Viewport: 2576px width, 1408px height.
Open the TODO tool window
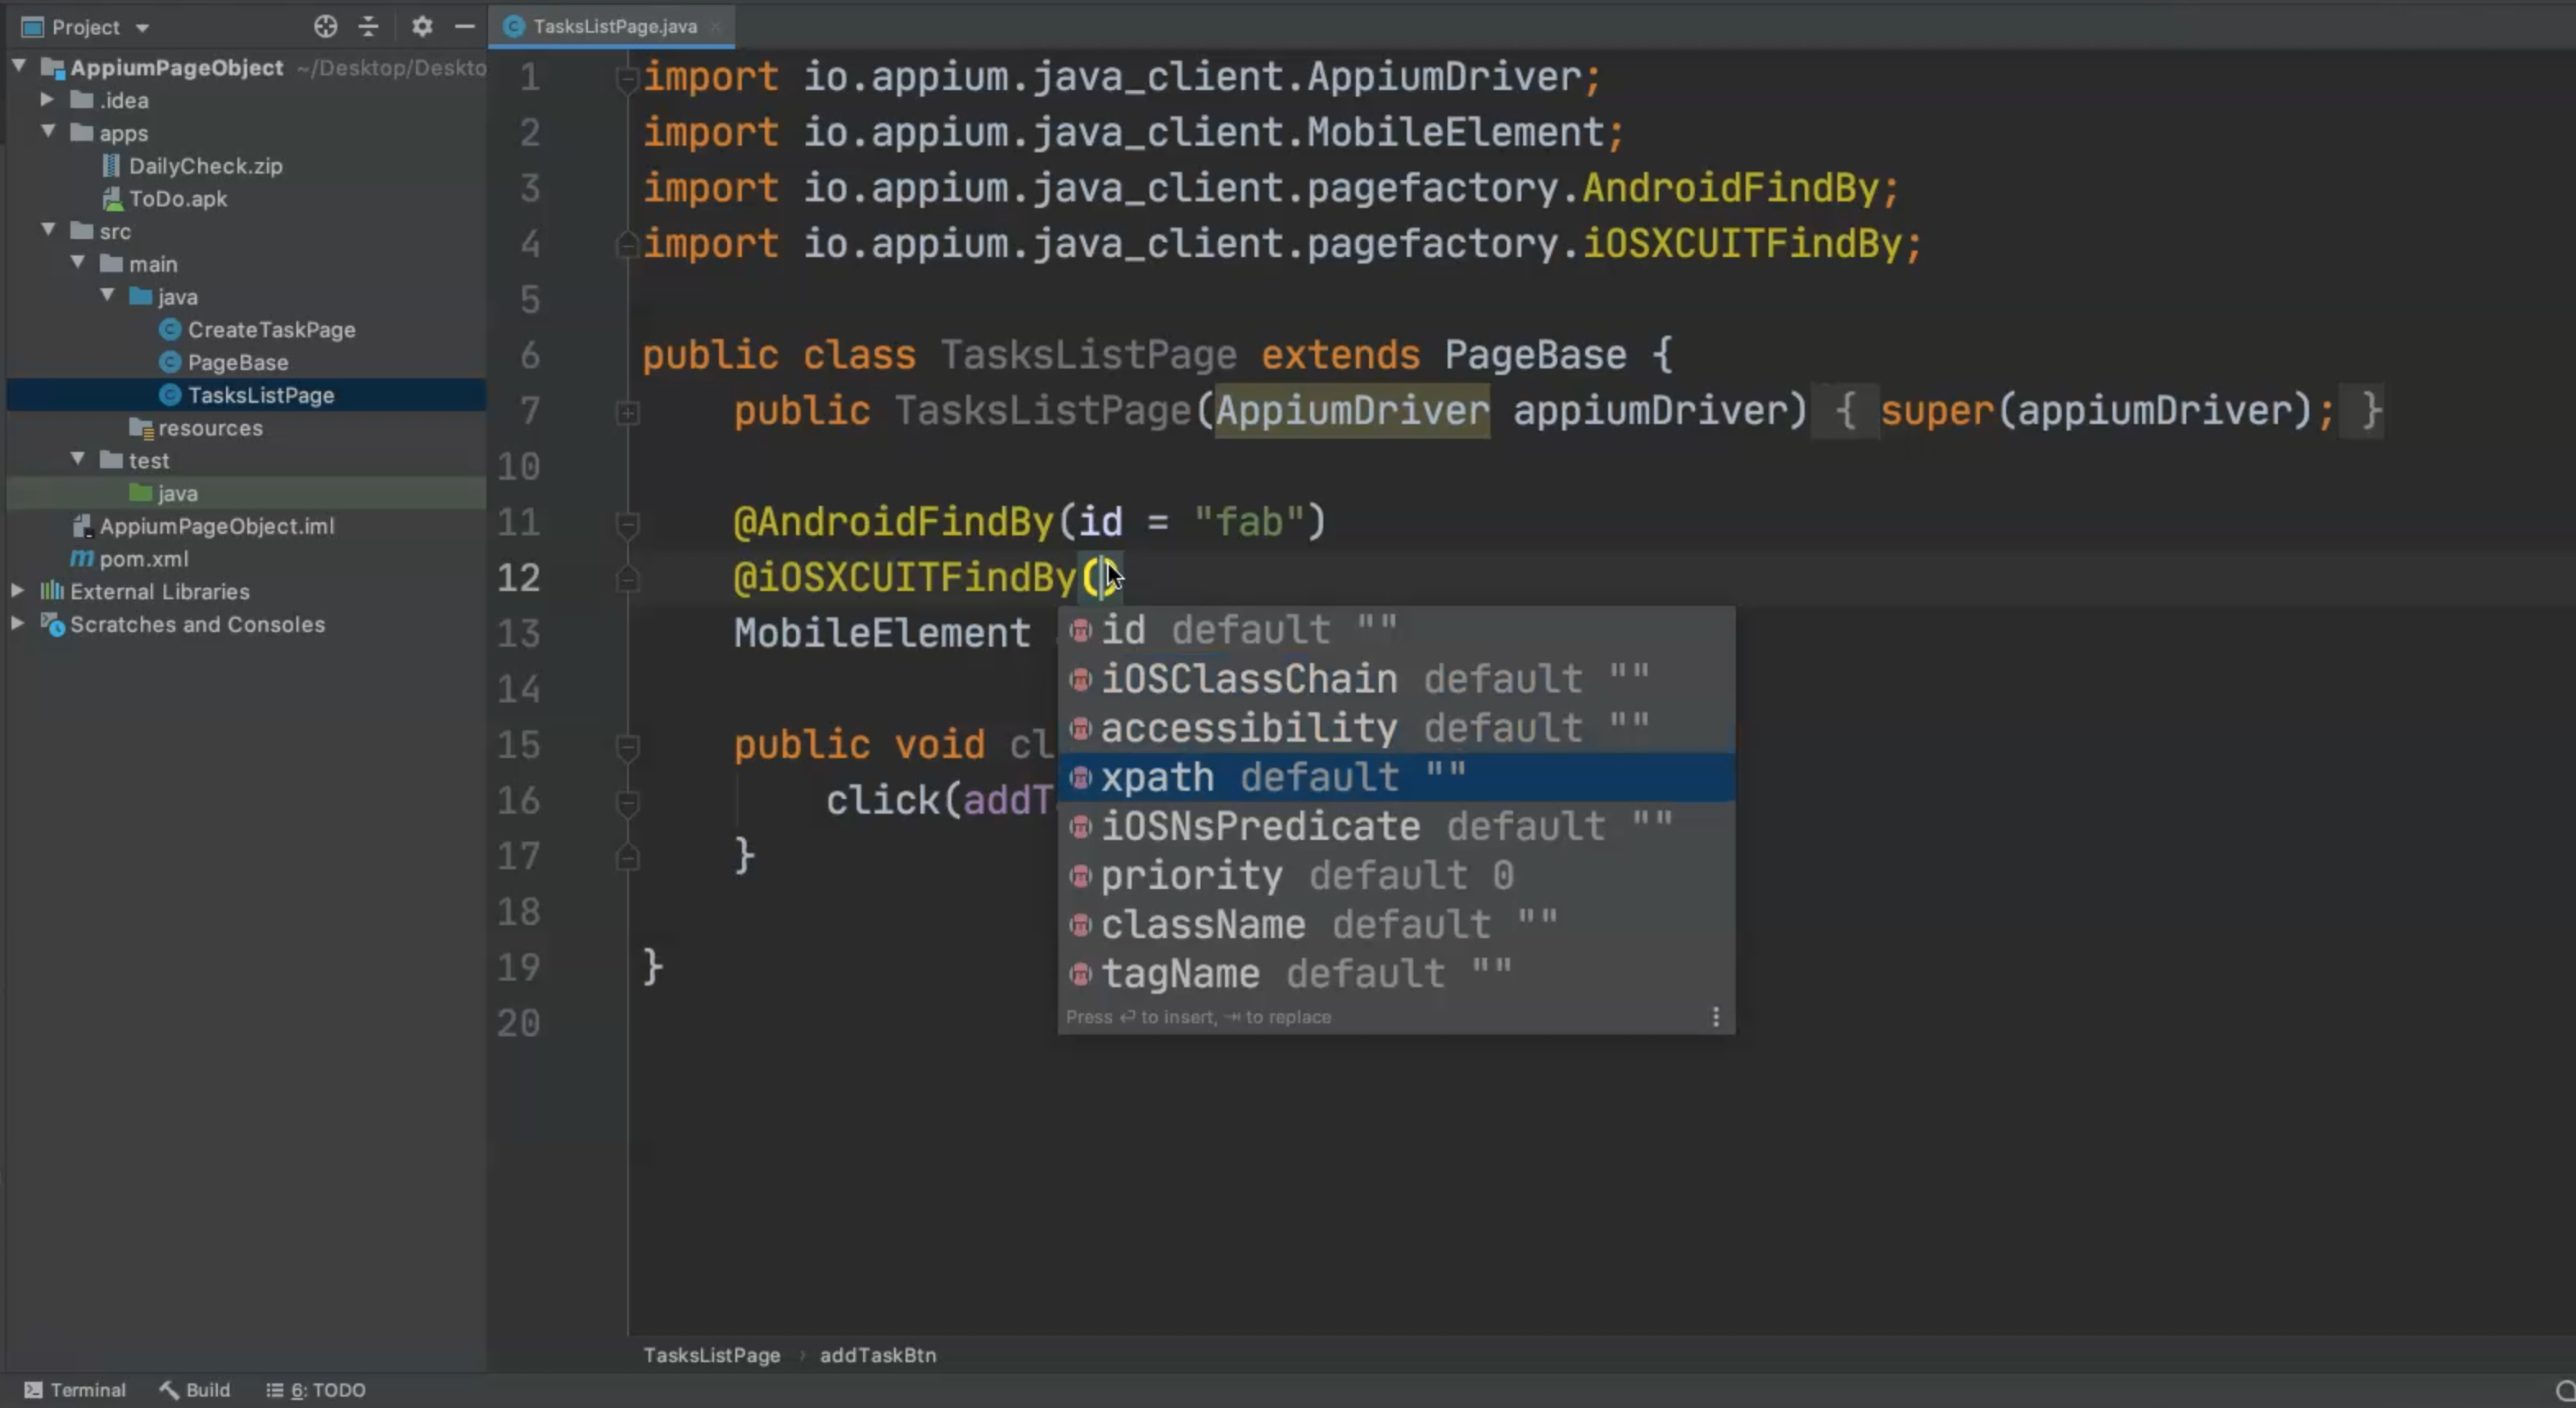tap(316, 1390)
